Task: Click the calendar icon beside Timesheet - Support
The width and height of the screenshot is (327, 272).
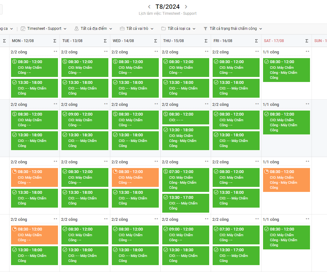Action: coord(23,29)
